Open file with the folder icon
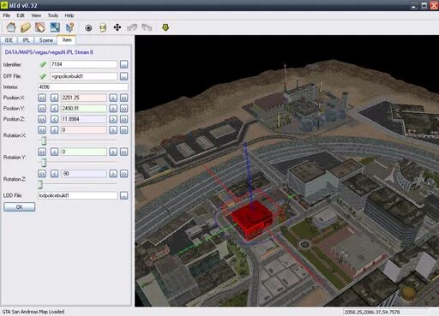 [x=26, y=27]
